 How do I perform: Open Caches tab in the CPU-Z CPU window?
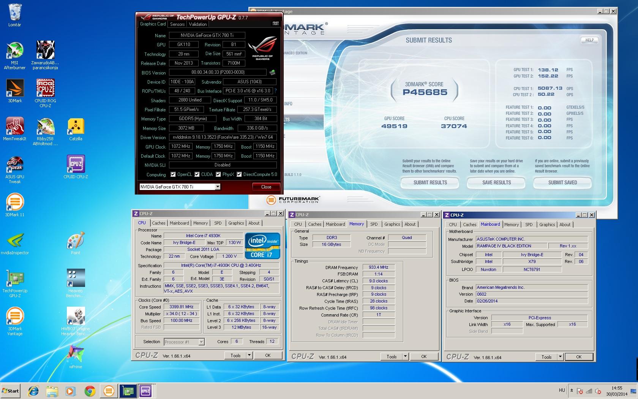(x=159, y=223)
